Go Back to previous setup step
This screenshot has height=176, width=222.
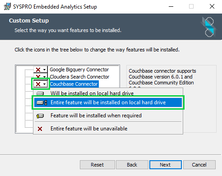132,165
